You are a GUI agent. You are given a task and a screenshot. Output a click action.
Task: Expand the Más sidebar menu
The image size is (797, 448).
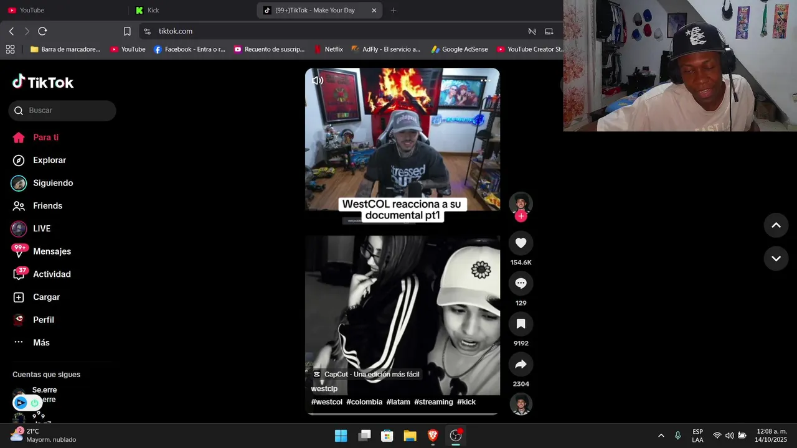(31, 343)
